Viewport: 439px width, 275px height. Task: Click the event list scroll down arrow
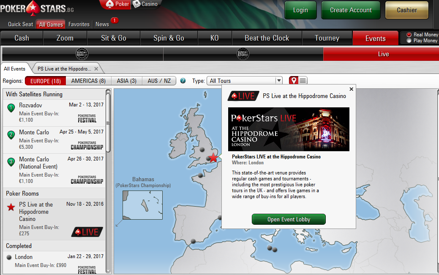click(x=108, y=271)
